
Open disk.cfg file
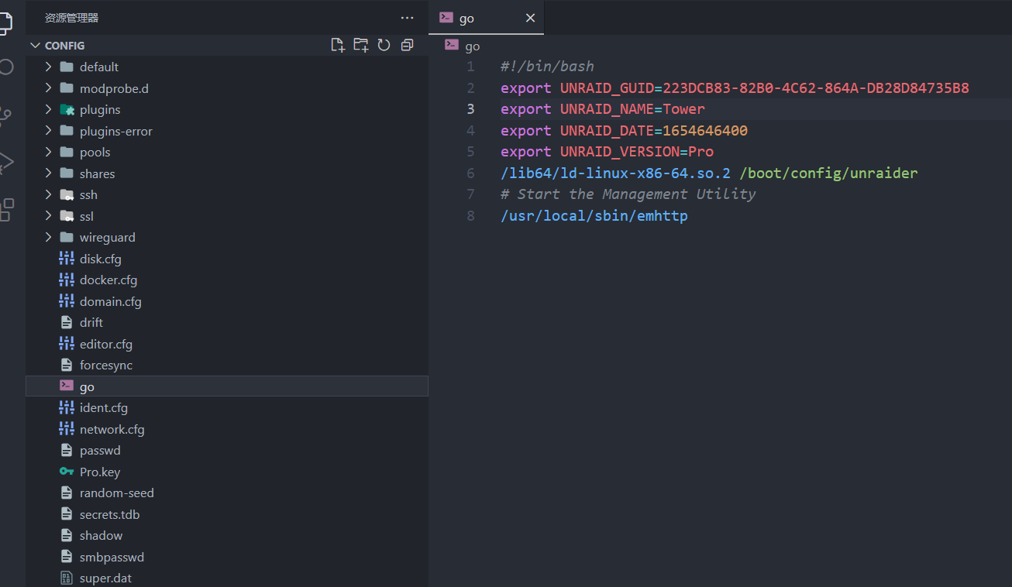(x=226, y=259)
